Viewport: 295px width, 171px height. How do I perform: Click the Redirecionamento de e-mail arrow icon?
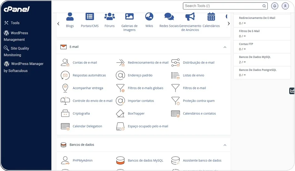(120, 62)
